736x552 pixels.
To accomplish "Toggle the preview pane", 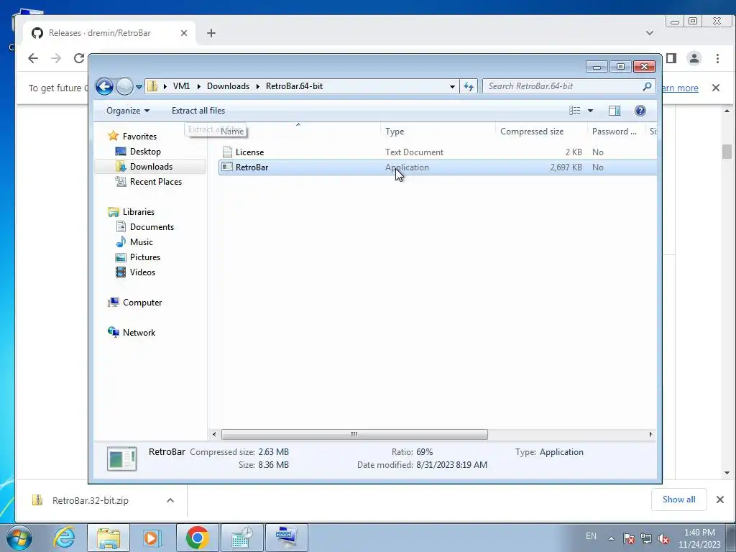I will point(615,110).
